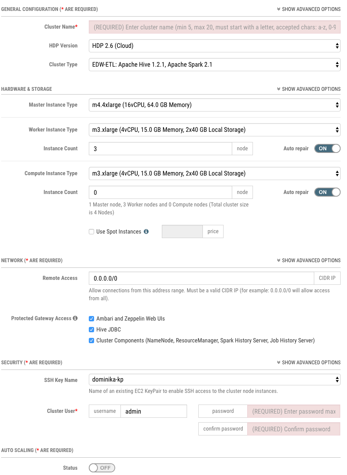Open the Worker Instance Type dropdown
Image resolution: width=347 pixels, height=475 pixels.
tap(214, 130)
